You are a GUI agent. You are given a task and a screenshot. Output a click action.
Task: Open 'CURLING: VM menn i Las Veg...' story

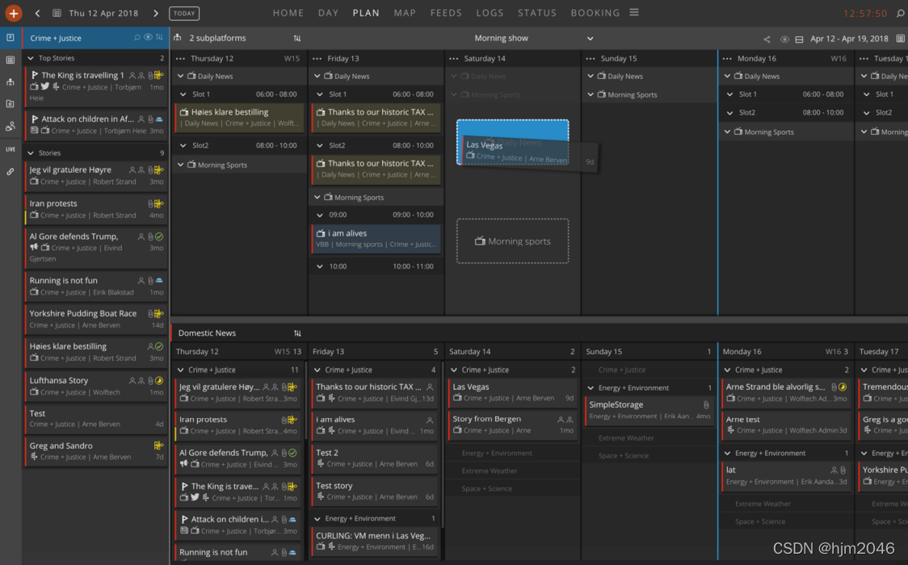tap(376, 541)
